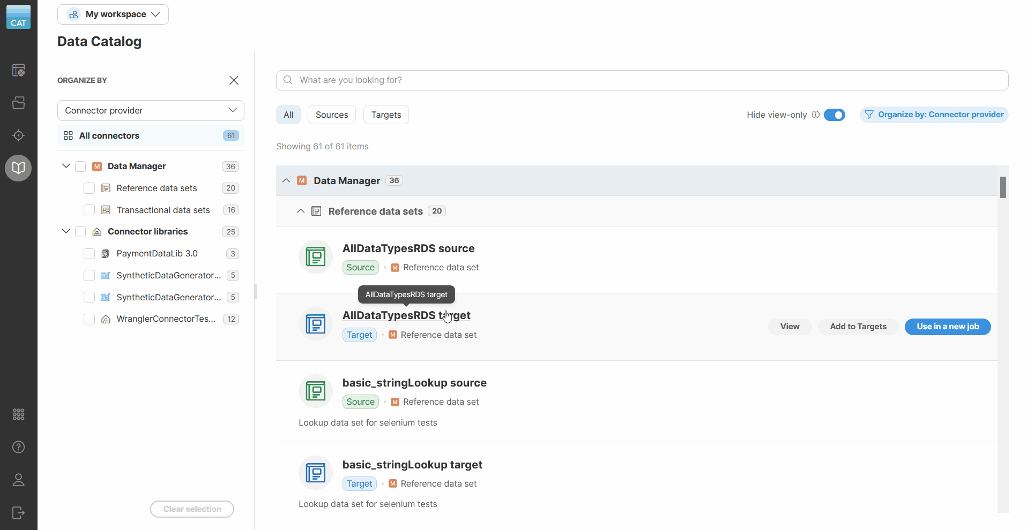This screenshot has height=530, width=1027.
Task: Click basic_stringLookup source data set icon
Action: [x=316, y=391]
